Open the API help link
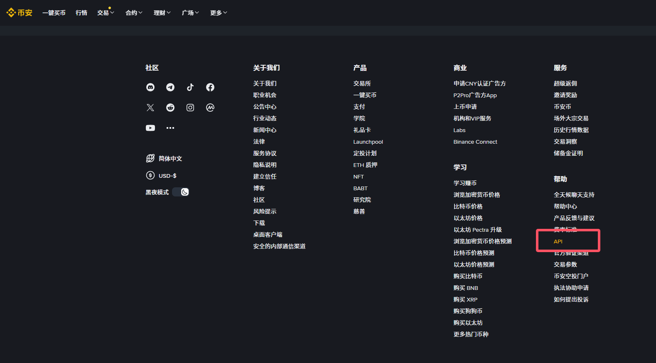 click(558, 241)
